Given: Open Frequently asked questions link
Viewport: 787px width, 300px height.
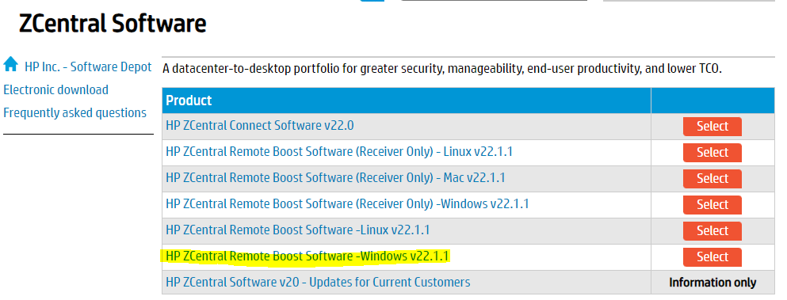Looking at the screenshot, I should click(x=74, y=113).
